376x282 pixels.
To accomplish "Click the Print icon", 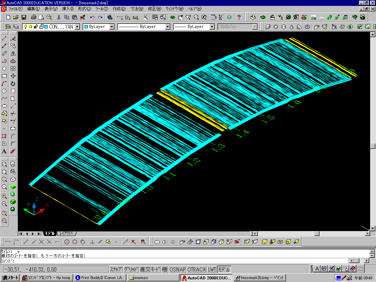I will coord(33,17).
